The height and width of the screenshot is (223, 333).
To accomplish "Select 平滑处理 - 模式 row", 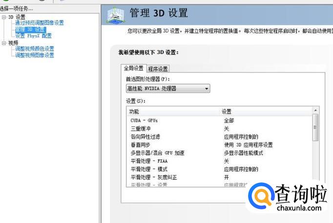I will [x=220, y=169].
